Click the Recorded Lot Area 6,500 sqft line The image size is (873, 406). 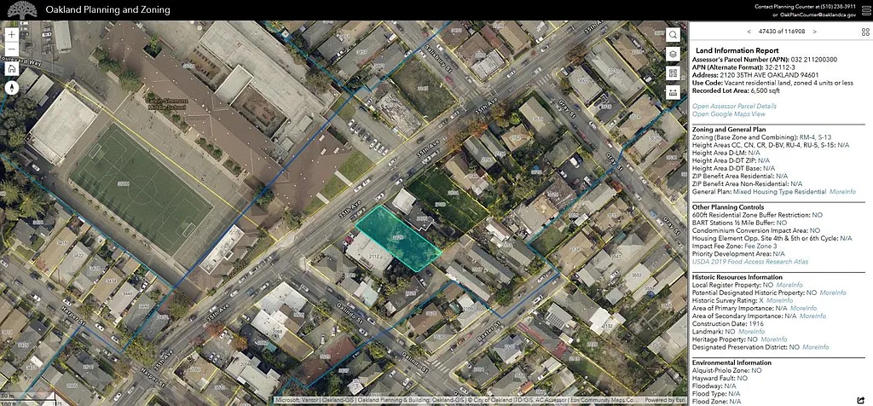(x=736, y=90)
